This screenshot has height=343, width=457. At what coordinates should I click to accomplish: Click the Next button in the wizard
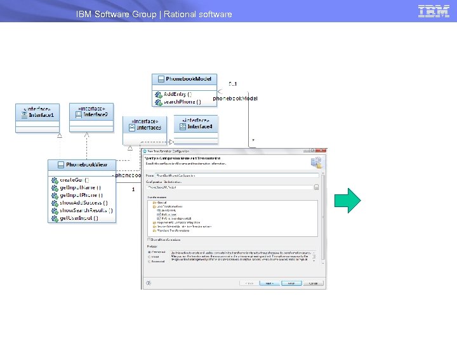(270, 283)
